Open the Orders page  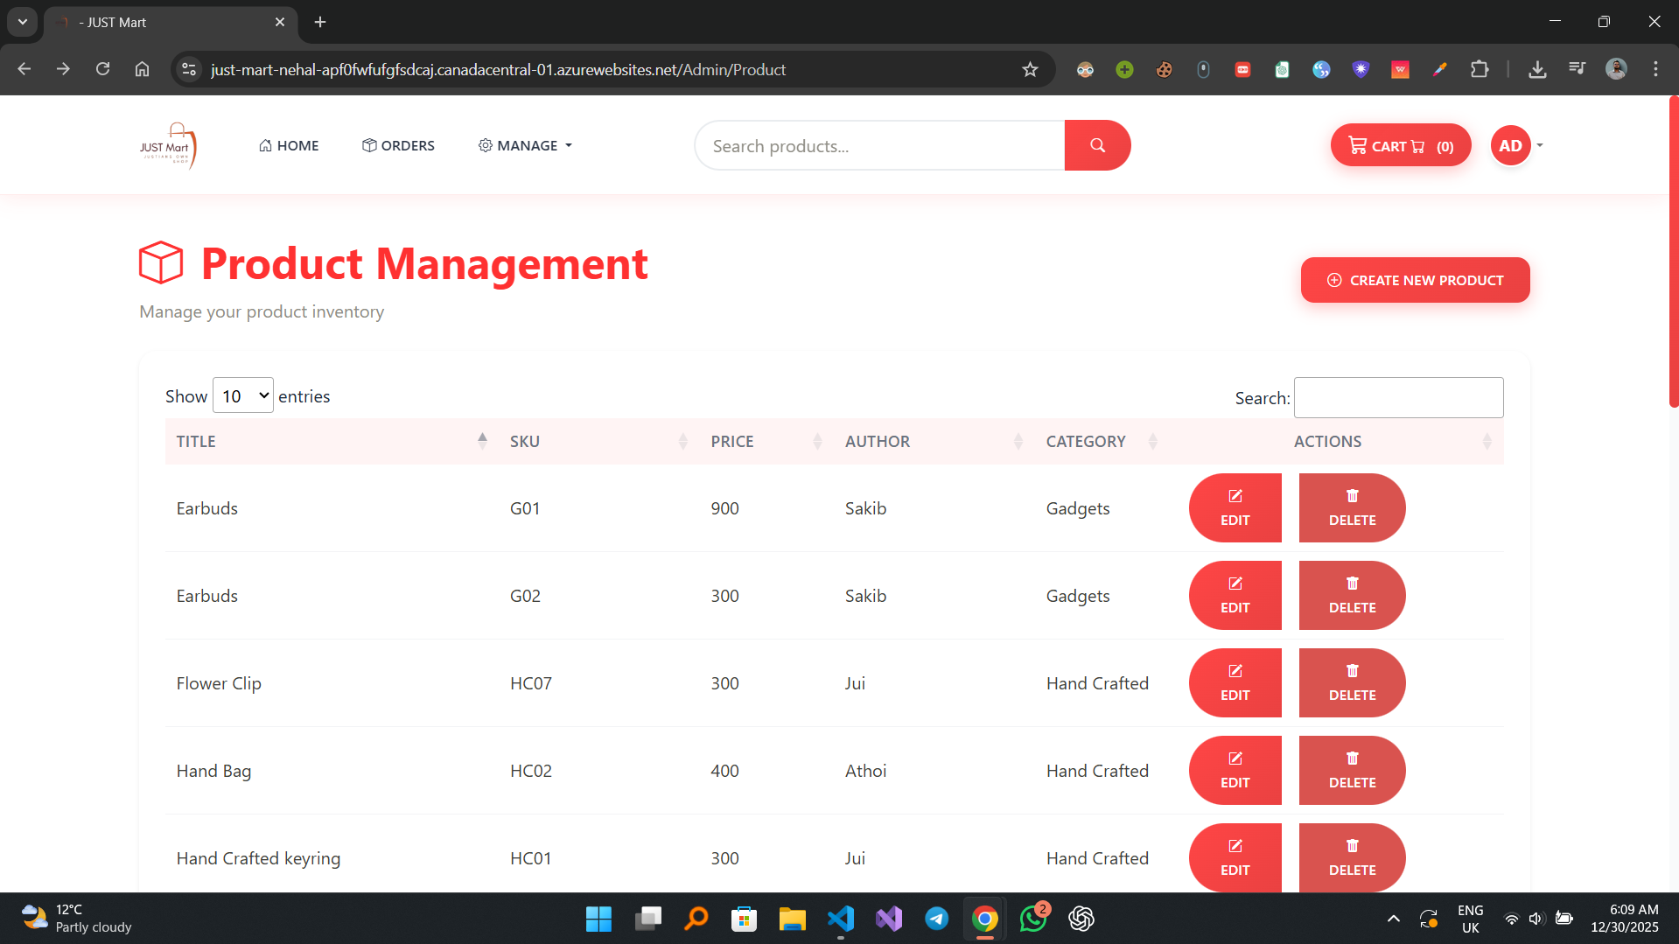(398, 146)
